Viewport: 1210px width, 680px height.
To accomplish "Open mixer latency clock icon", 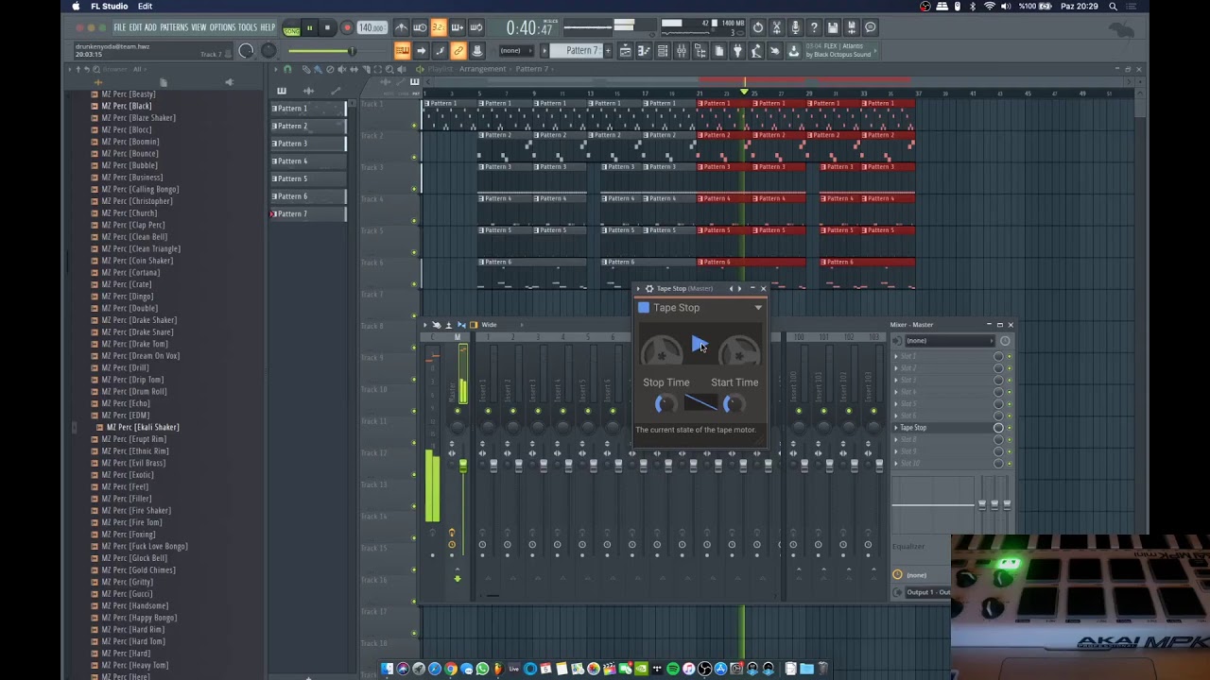I will point(1005,340).
